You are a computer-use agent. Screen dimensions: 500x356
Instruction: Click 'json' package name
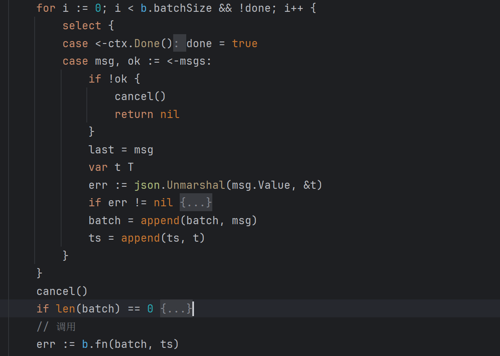147,185
